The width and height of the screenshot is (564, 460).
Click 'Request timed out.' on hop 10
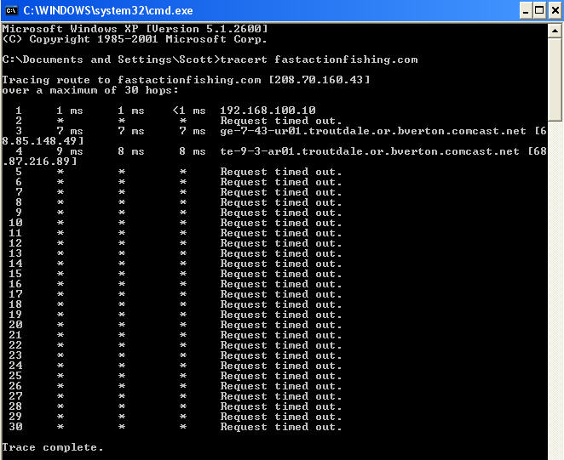click(281, 223)
